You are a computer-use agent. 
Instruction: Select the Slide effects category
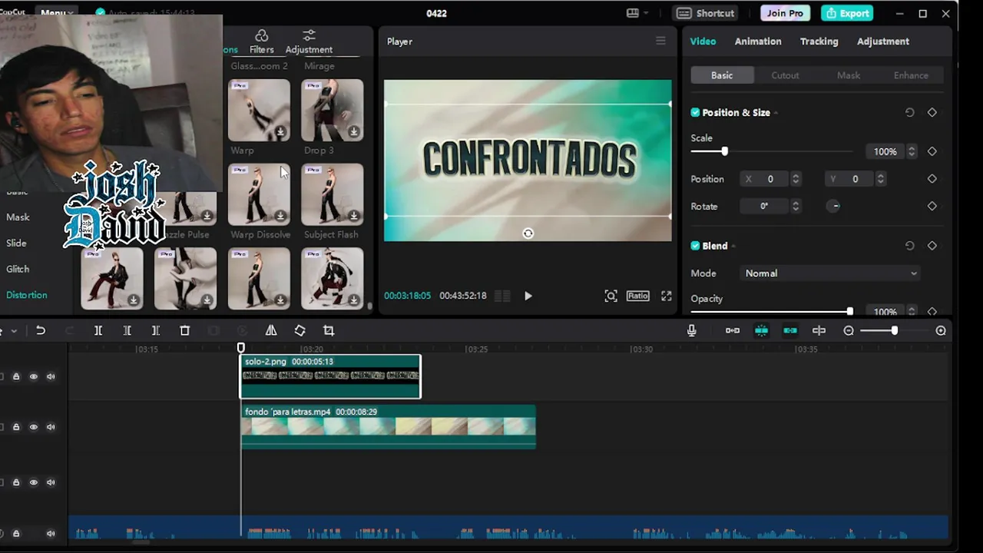[x=16, y=243]
